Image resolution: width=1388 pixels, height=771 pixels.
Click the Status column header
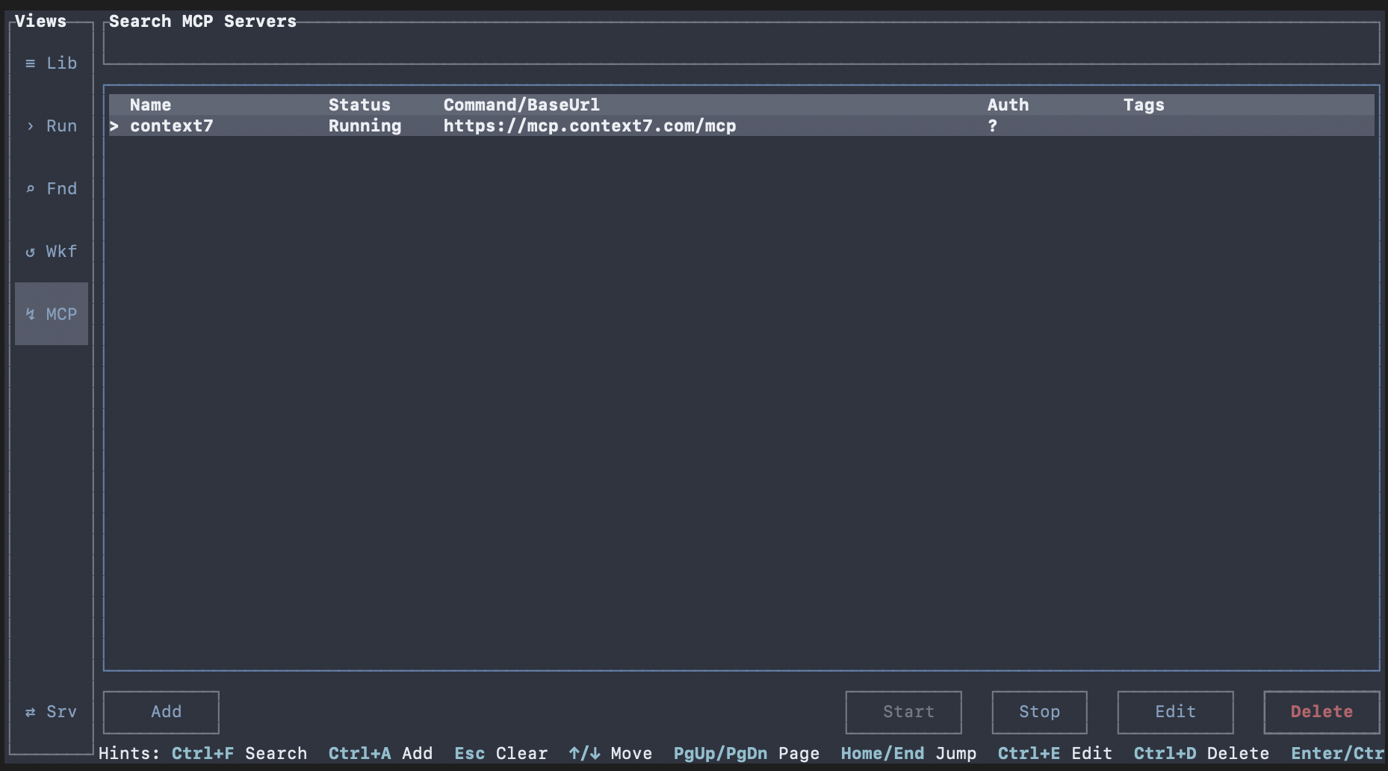[359, 105]
